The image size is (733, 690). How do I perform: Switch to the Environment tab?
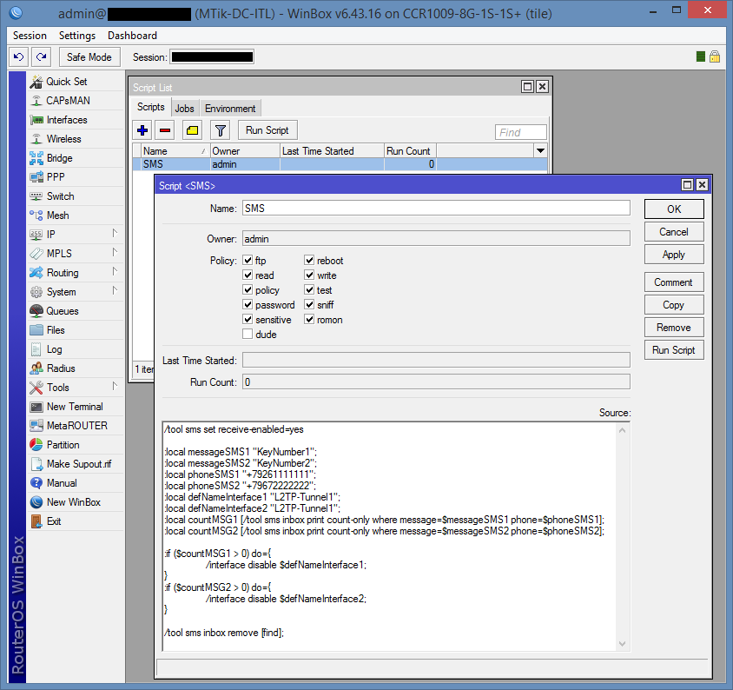pyautogui.click(x=230, y=109)
